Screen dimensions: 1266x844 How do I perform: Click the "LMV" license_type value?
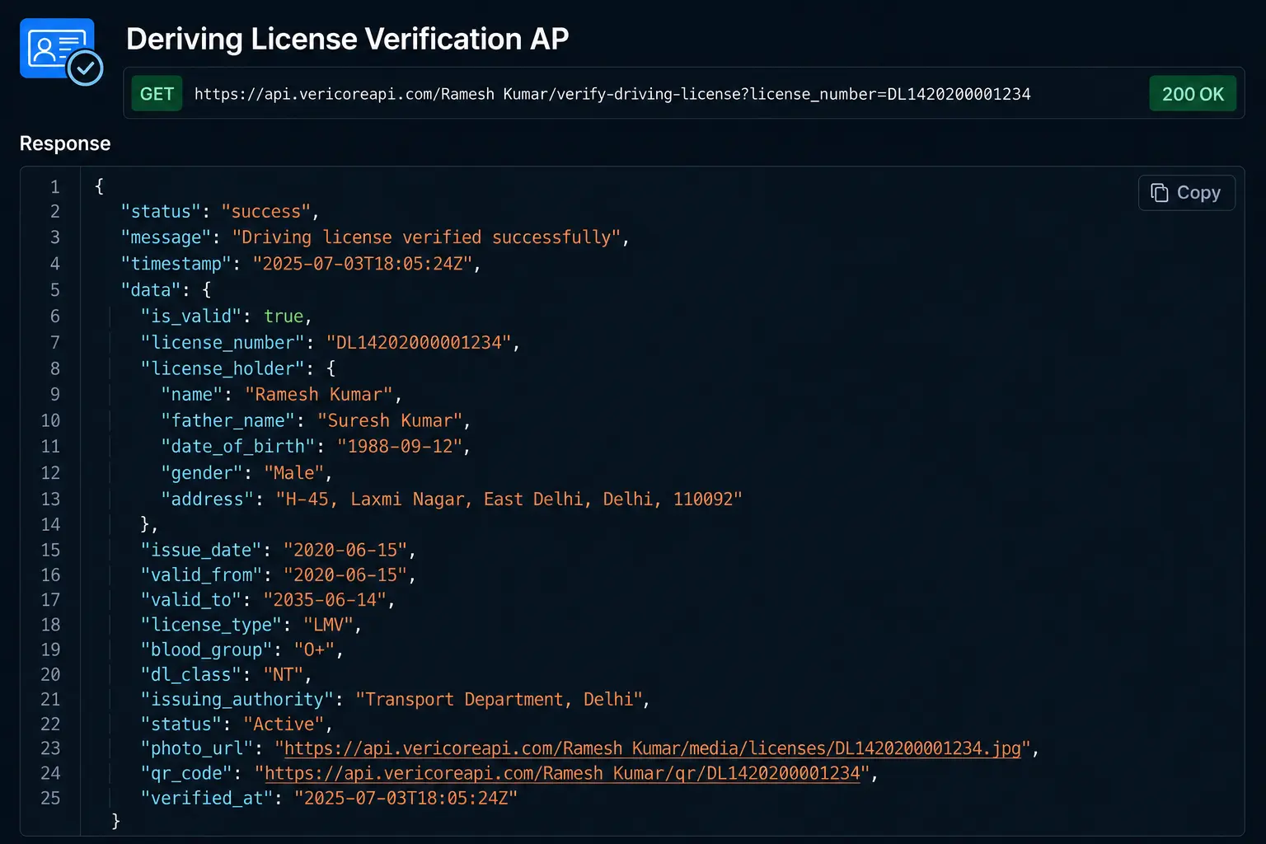(328, 625)
